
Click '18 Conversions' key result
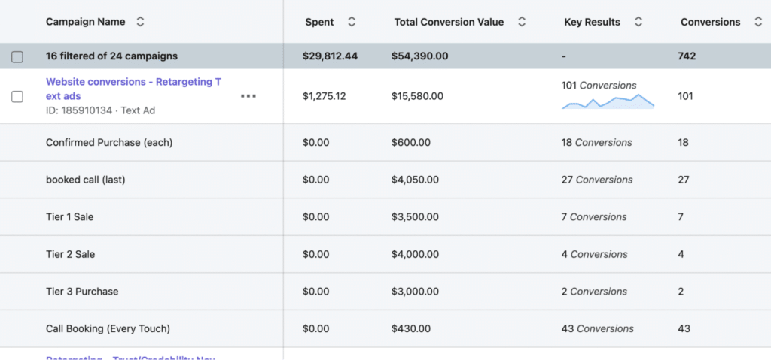[x=597, y=143]
